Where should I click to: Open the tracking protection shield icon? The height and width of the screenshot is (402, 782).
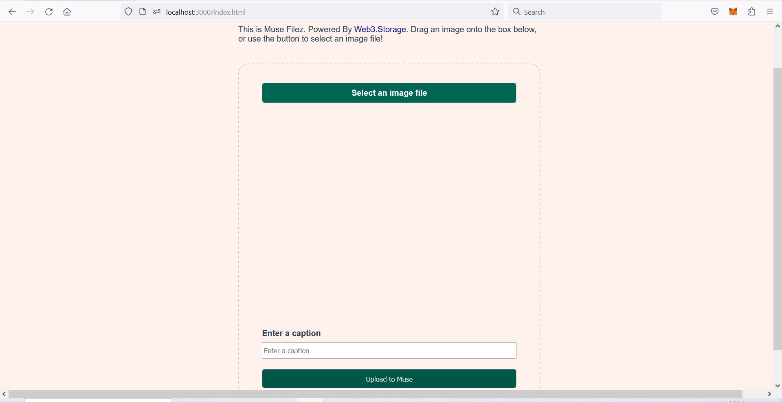[x=128, y=12]
